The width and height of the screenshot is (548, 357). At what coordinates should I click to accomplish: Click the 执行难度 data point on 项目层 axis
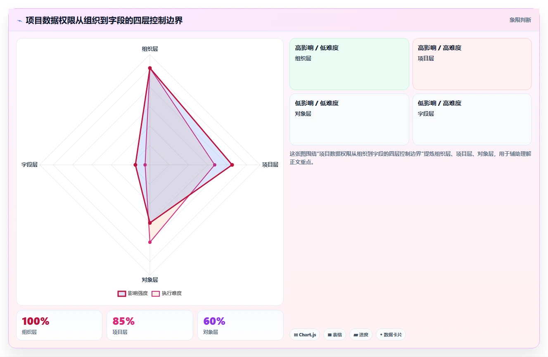click(x=214, y=165)
